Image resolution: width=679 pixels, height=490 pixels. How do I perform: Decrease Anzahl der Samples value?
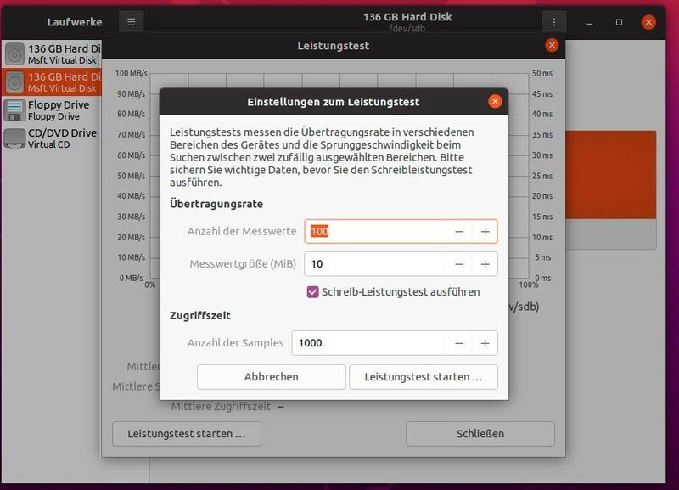pyautogui.click(x=459, y=343)
